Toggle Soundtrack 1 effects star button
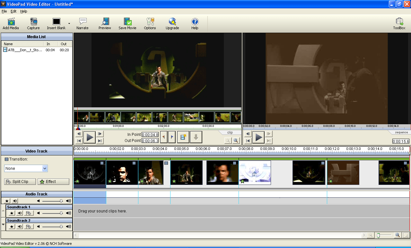Screen dimensions: 411x248 click(12, 213)
